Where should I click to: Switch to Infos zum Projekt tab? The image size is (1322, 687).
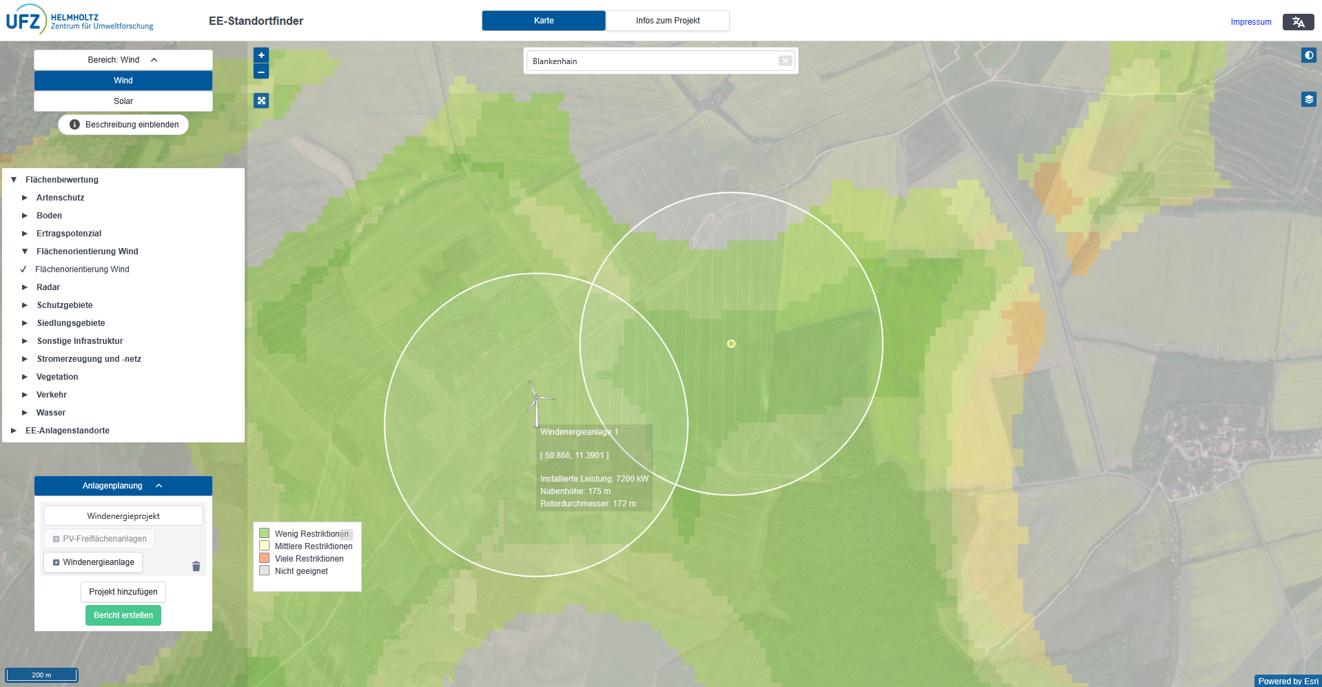pos(667,21)
